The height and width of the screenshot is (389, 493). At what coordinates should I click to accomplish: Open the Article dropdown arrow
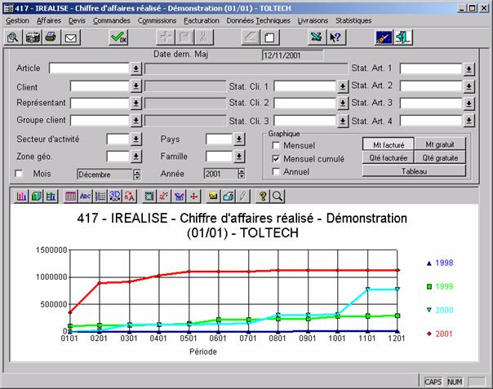pos(135,69)
